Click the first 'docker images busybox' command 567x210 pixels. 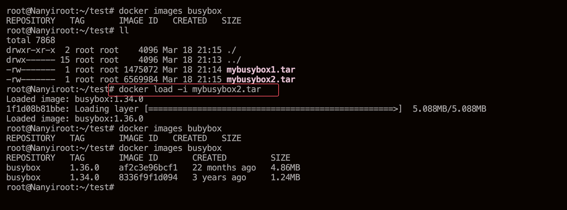(x=170, y=11)
